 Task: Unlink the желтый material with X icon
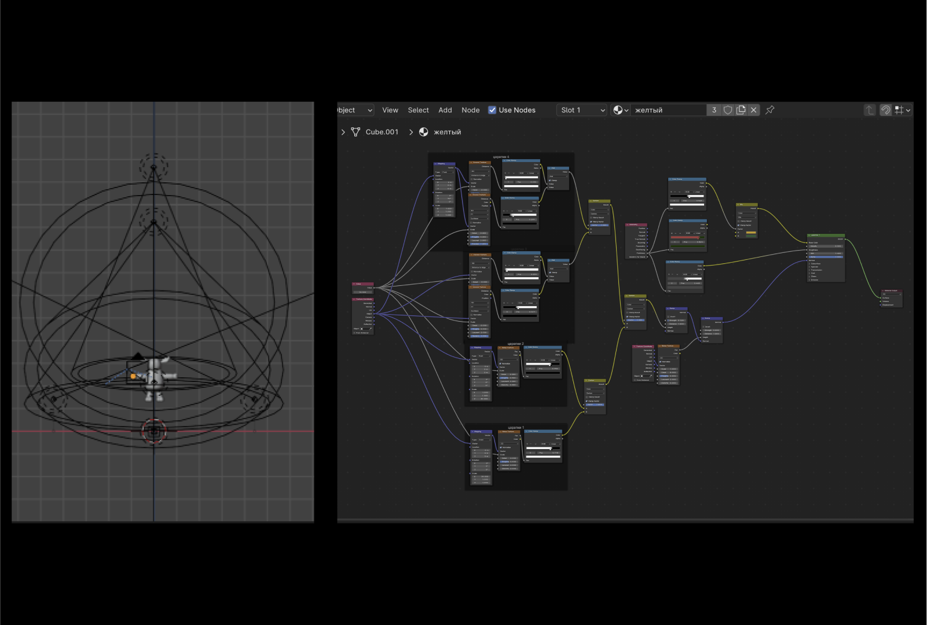pyautogui.click(x=753, y=110)
